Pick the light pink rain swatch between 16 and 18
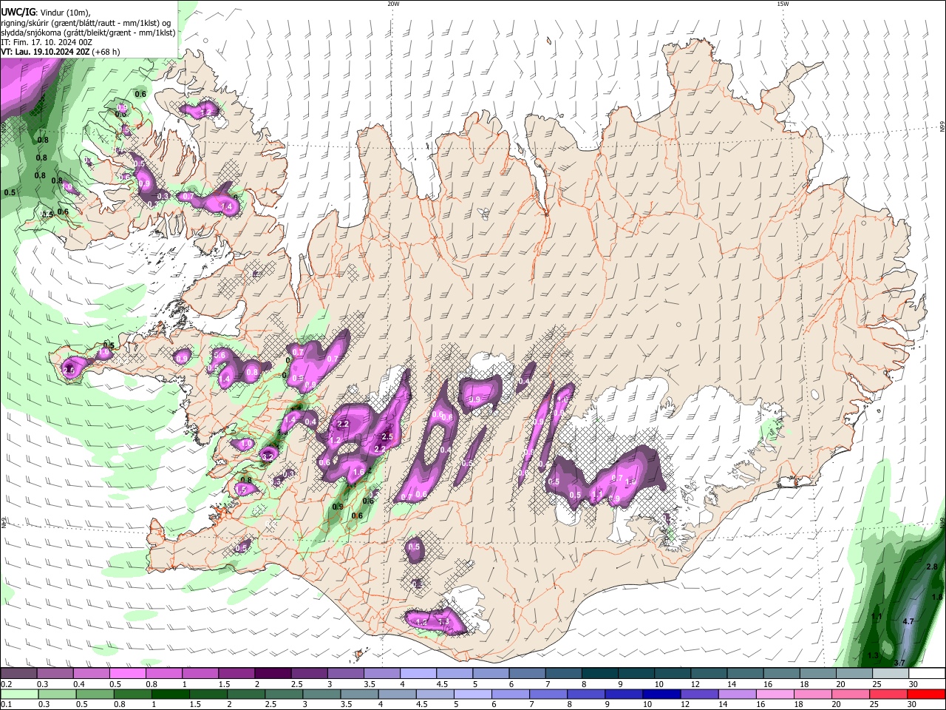The width and height of the screenshot is (946, 710). pos(775,694)
